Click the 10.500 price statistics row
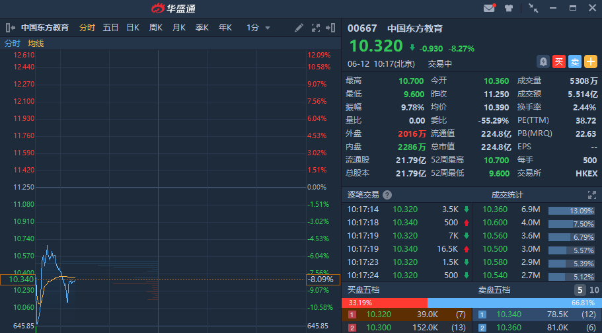 point(537,249)
